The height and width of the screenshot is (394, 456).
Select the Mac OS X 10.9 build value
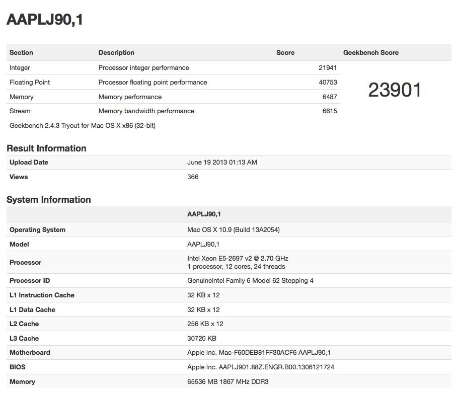point(233,230)
